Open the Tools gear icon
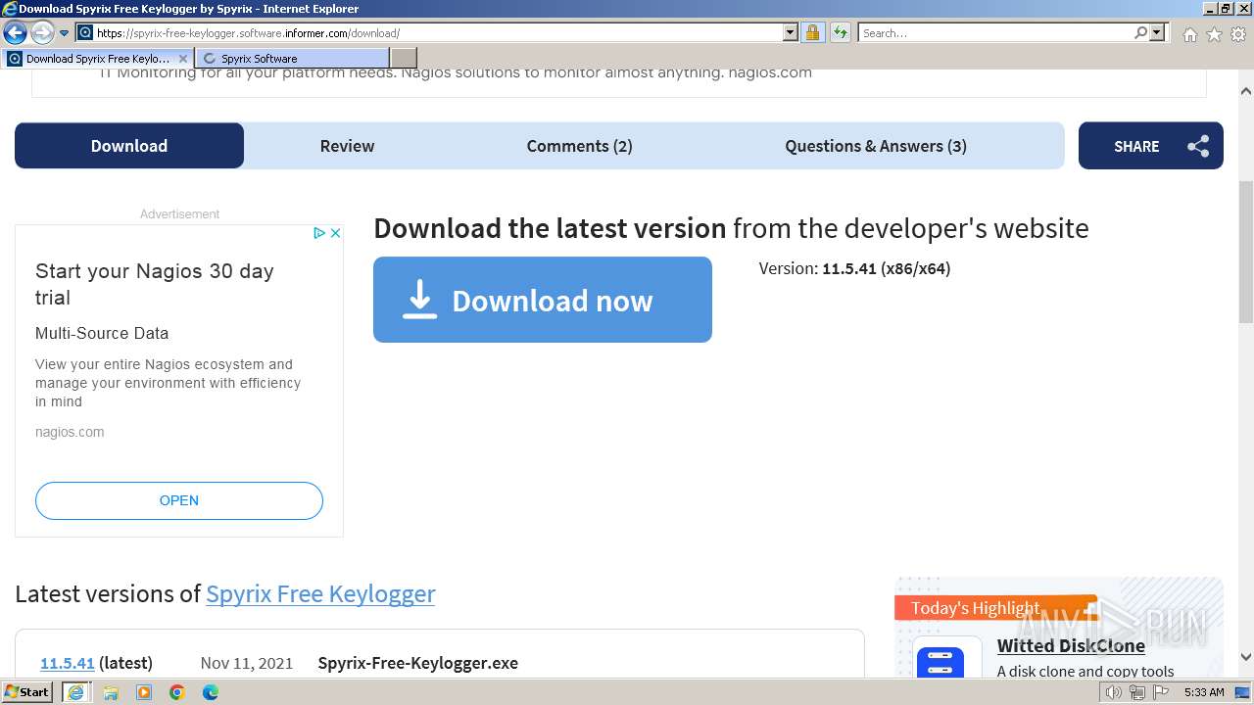 [1238, 34]
